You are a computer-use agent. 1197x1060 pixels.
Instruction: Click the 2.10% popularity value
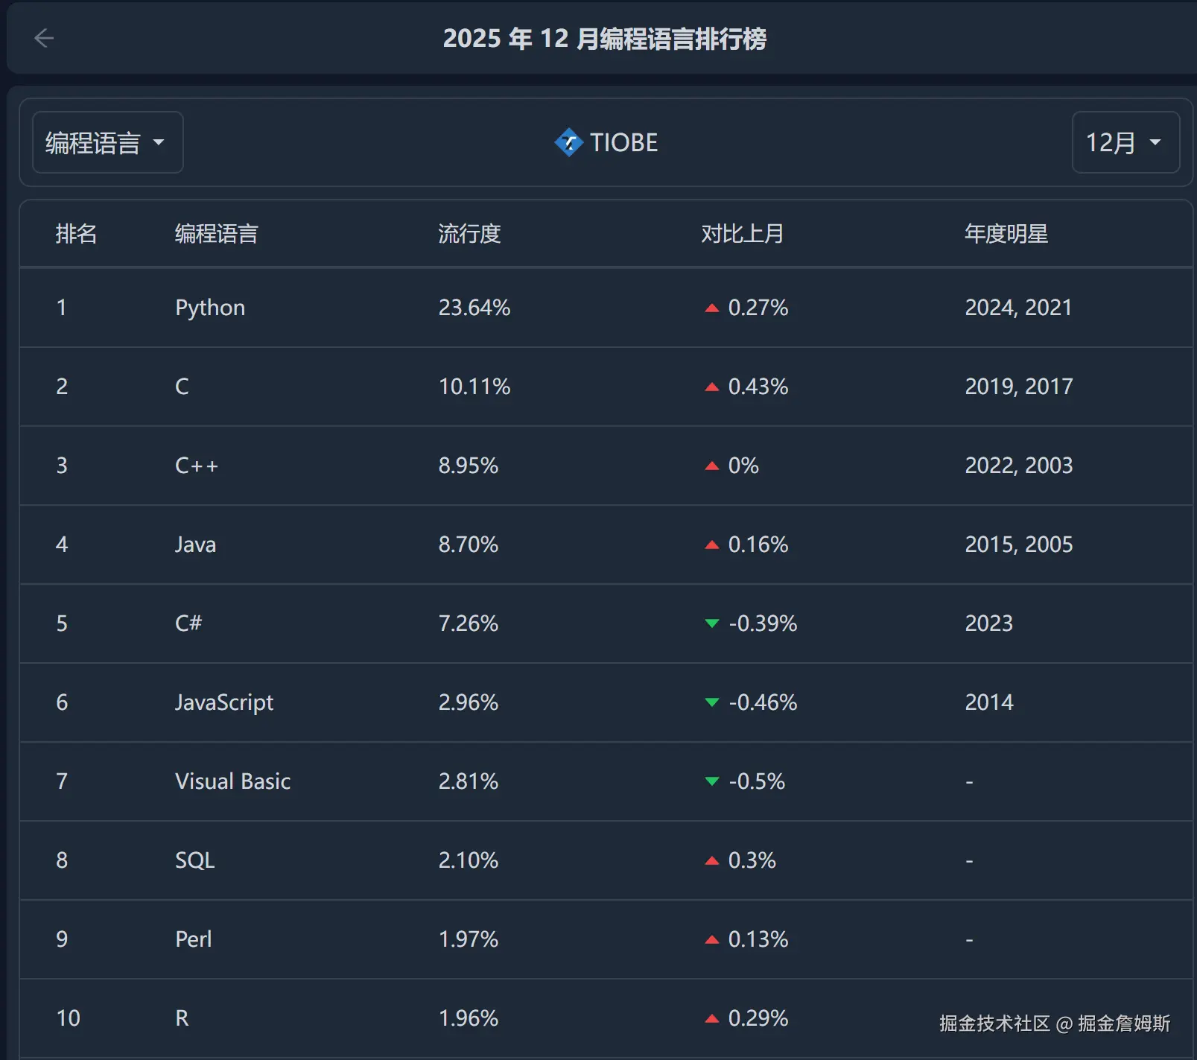[468, 860]
